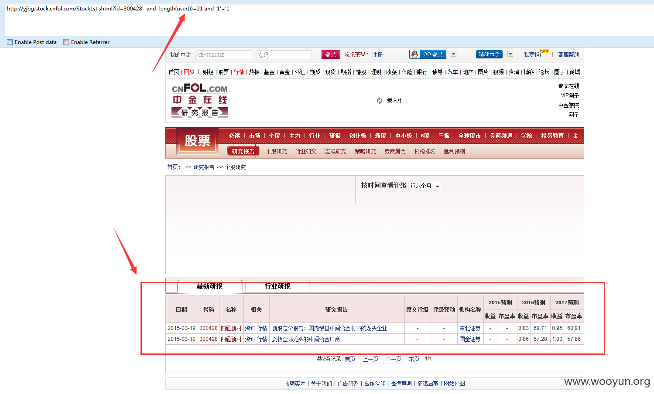
Task: Enable the Post data checkbox
Action: point(10,42)
